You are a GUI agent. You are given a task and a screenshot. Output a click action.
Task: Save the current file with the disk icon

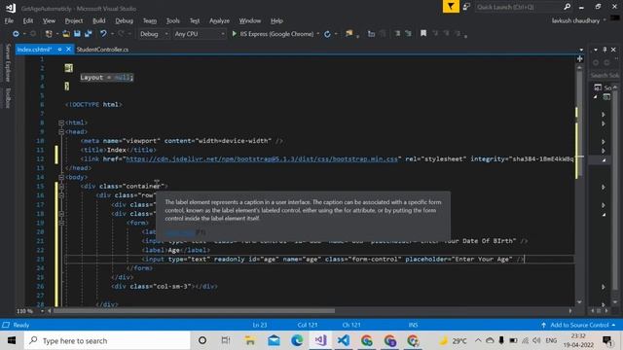tap(77, 34)
